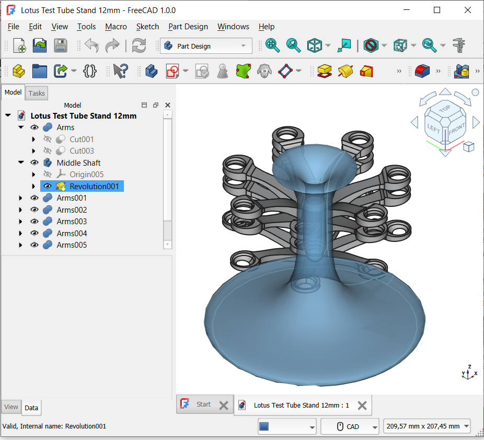
Task: Open the File menu
Action: 13,27
